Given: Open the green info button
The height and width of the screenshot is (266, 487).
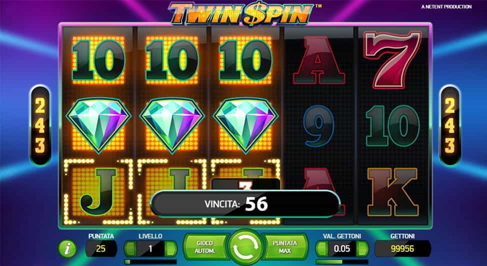Looking at the screenshot, I should [x=67, y=248].
